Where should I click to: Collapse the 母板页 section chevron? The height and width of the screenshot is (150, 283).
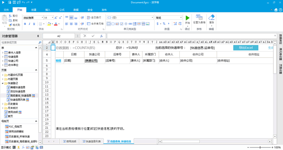coord(36,121)
